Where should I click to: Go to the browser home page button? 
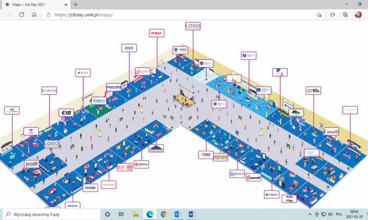(x=34, y=14)
